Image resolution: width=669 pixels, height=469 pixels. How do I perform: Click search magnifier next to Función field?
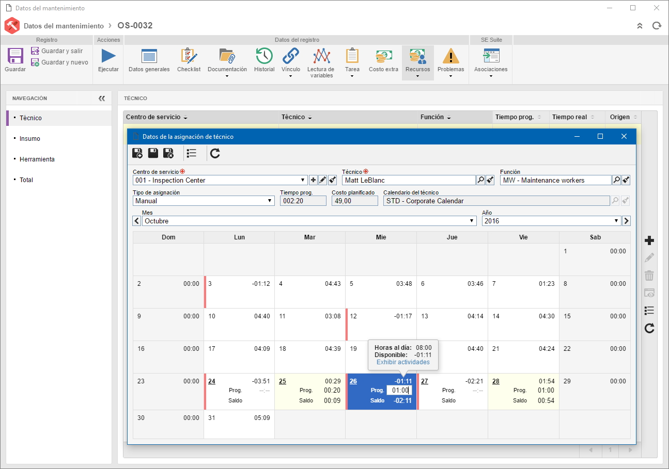[616, 181]
